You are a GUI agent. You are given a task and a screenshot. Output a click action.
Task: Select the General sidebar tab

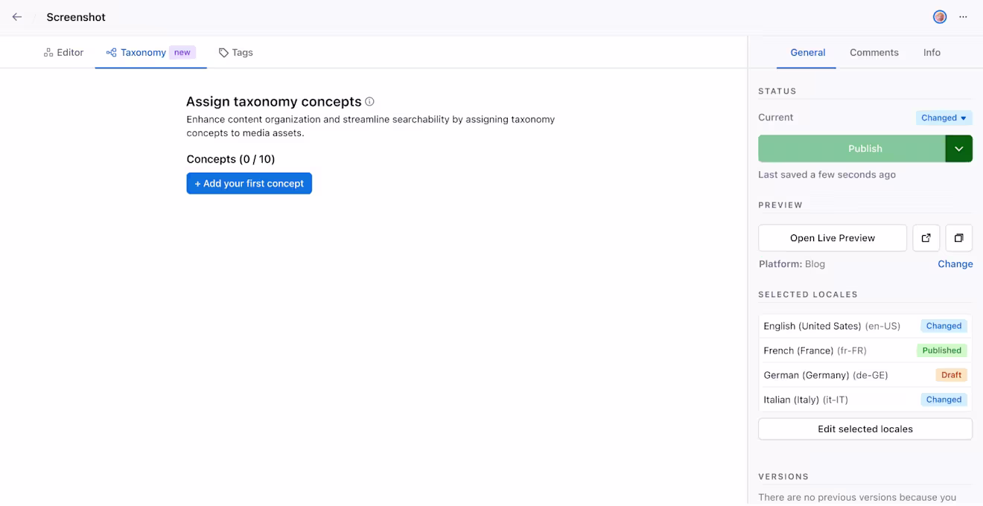807,53
